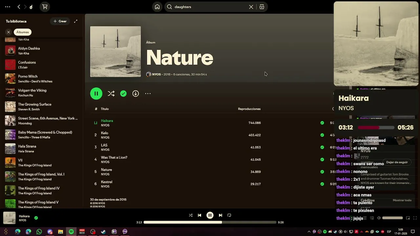420x236 pixels.
Task: Open the Aldyn Dashka album in library
Action: click(41, 51)
